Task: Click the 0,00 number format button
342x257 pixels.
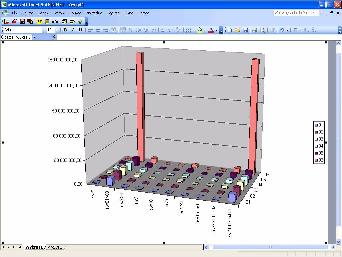Action: click(55, 22)
